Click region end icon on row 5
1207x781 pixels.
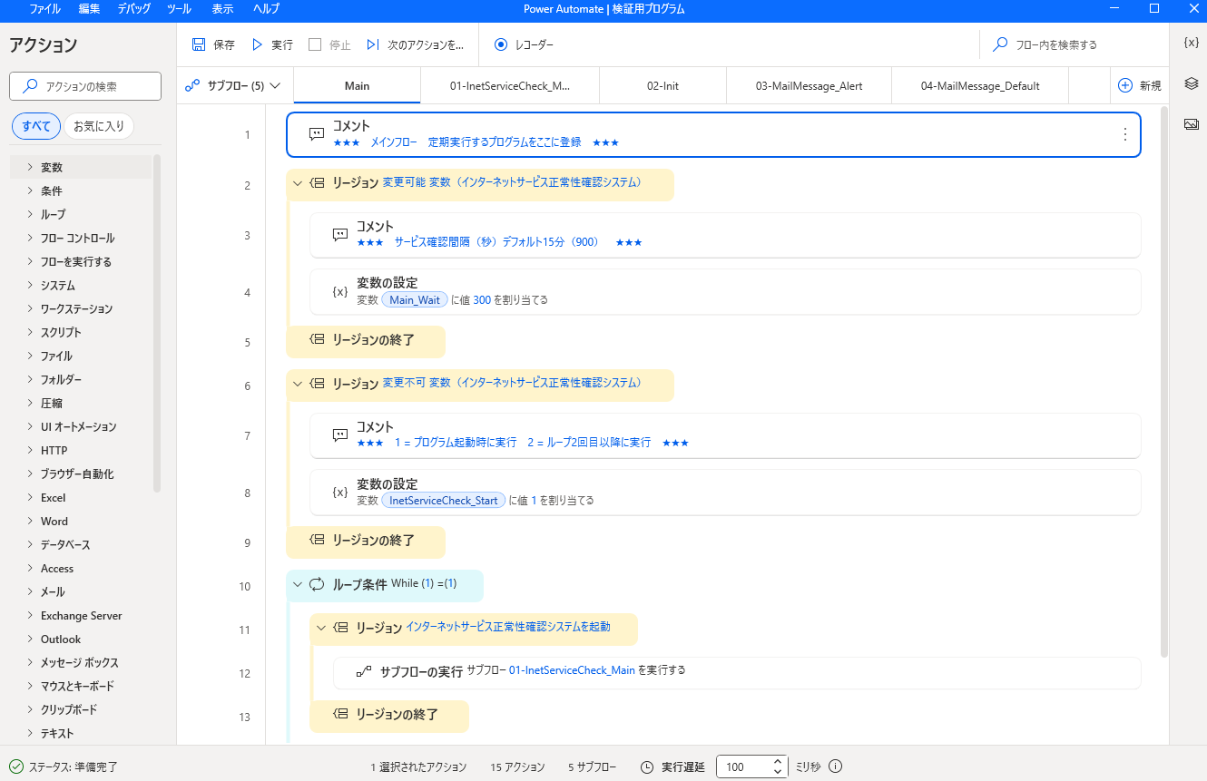(317, 339)
